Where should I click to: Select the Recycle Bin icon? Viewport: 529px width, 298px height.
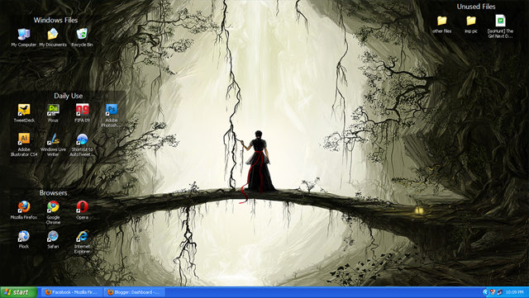coord(82,37)
